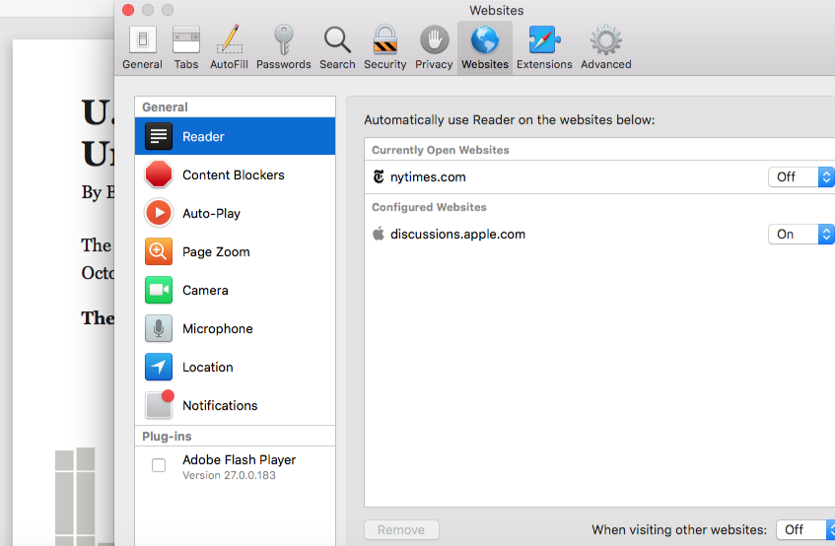
Task: Click the Apple logo beside discussions.apple.com
Action: [379, 234]
